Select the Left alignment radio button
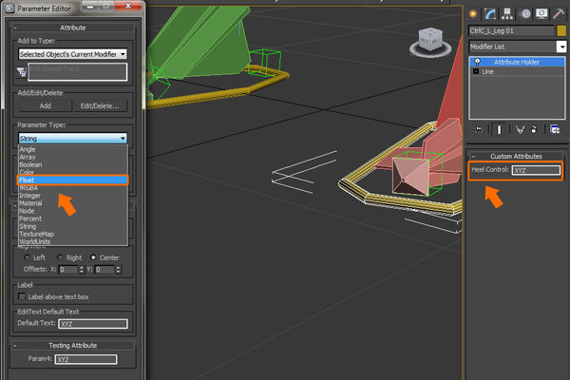The height and width of the screenshot is (380, 570). 27,257
